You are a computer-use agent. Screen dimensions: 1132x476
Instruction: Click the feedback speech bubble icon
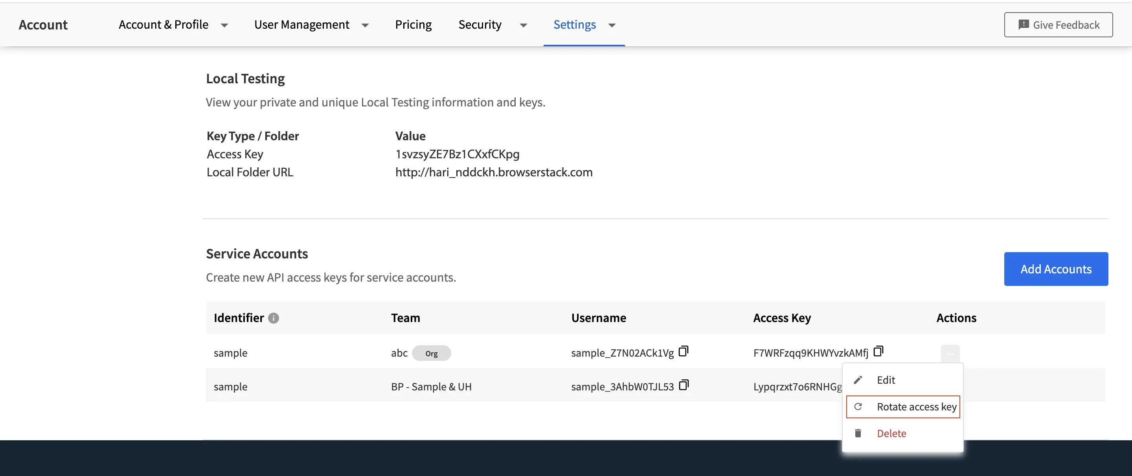pos(1024,25)
